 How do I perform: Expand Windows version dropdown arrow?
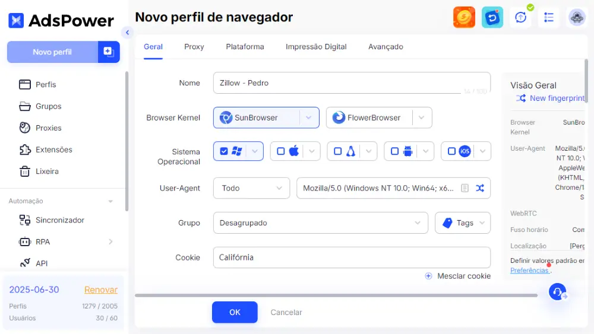[255, 151]
